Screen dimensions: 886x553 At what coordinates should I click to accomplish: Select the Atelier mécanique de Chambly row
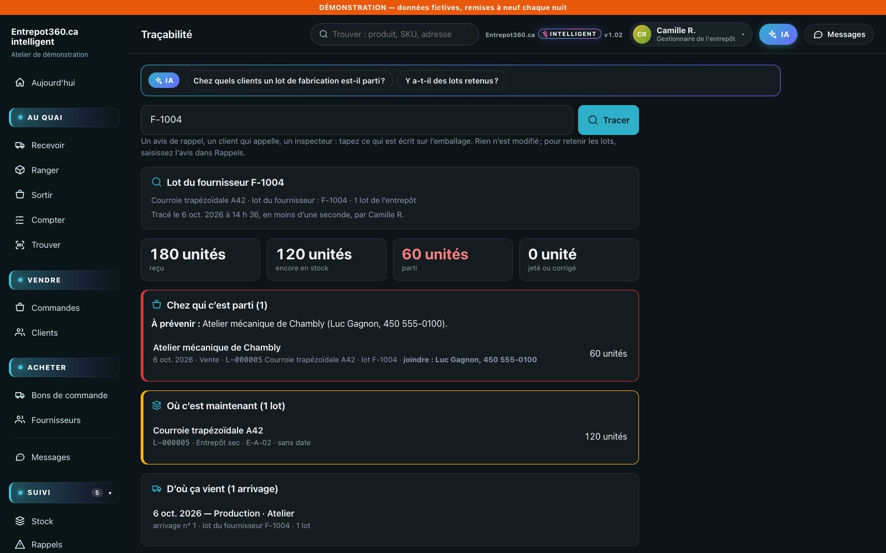coord(390,353)
